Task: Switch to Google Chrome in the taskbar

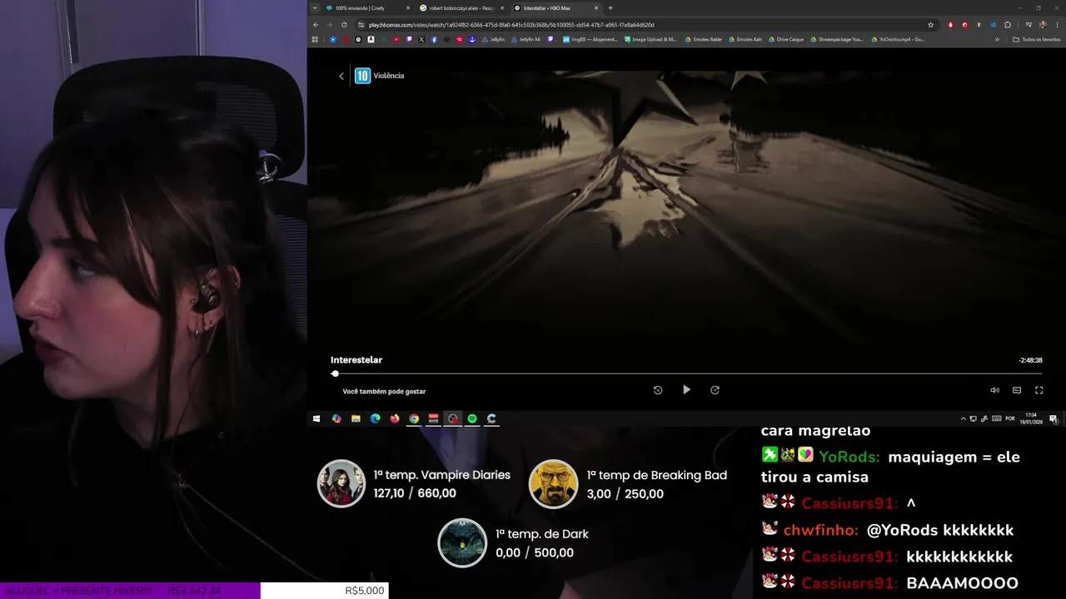Action: point(414,418)
